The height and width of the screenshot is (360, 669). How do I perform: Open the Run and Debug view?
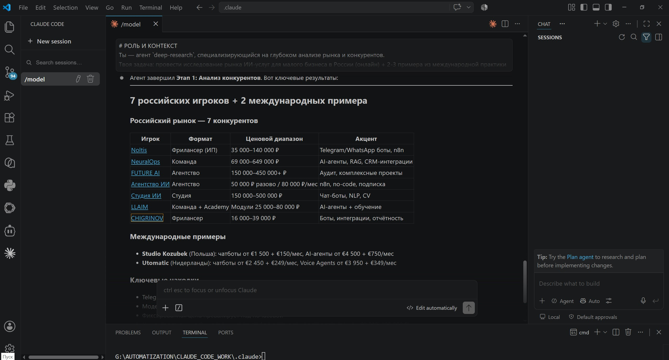pyautogui.click(x=10, y=95)
